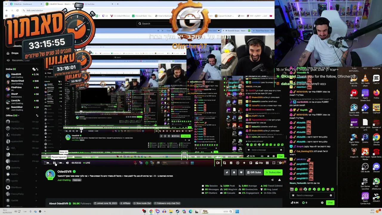Click the sparkle icon in player controls
This screenshot has width=382, height=215.
pyautogui.click(x=244, y=163)
